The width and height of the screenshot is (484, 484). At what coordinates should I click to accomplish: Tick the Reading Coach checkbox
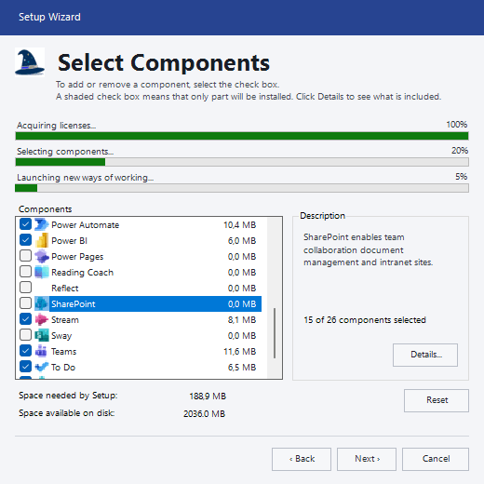coord(25,272)
